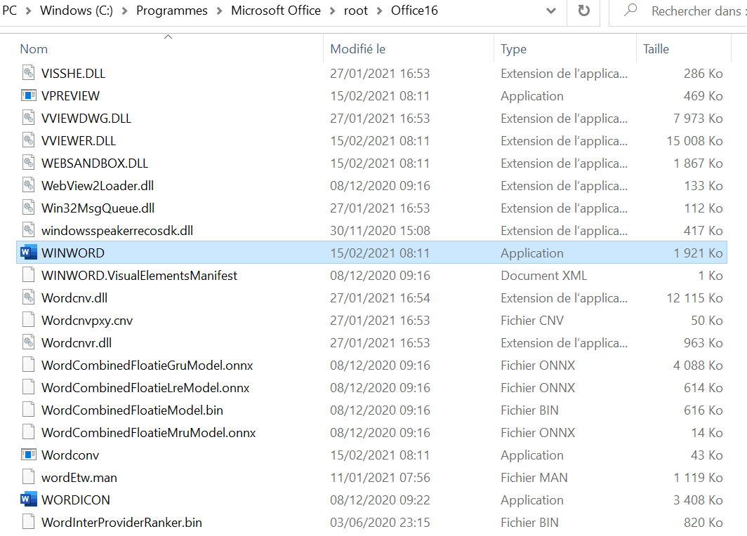Click the date 30/11/2020 15:08
Image resolution: width=747 pixels, height=536 pixels.
381,230
